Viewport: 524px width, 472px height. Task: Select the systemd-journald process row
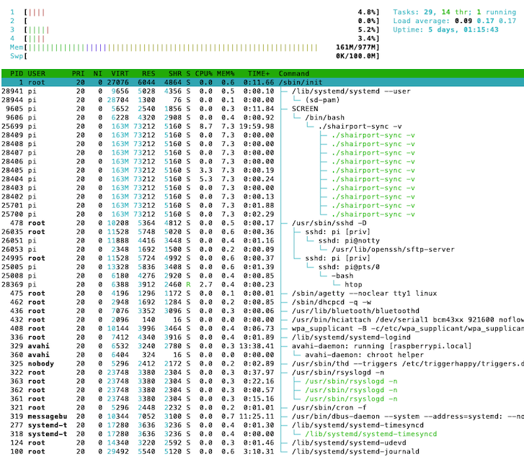pos(262,451)
